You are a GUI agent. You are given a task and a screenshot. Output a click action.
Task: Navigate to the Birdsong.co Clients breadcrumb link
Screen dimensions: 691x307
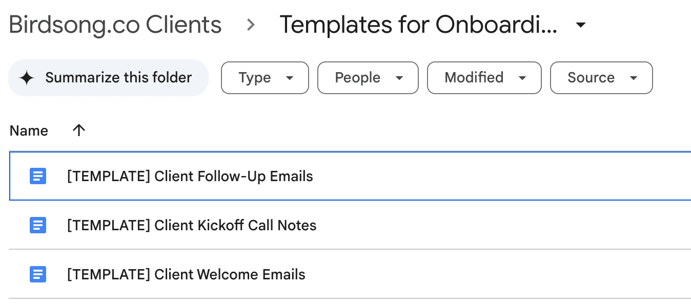tap(114, 24)
